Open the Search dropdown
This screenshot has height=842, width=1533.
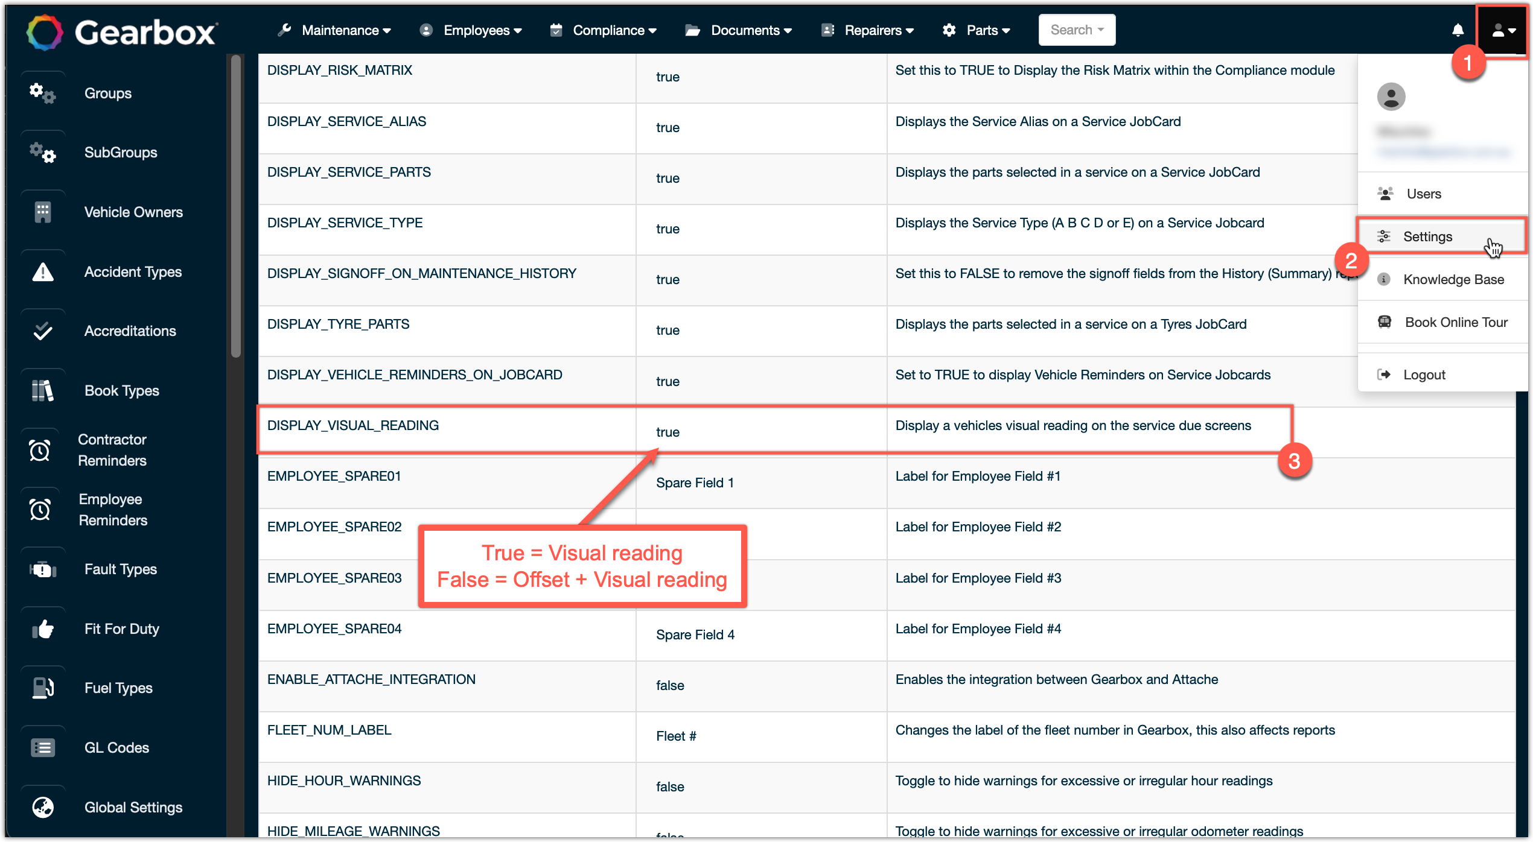[x=1077, y=30]
